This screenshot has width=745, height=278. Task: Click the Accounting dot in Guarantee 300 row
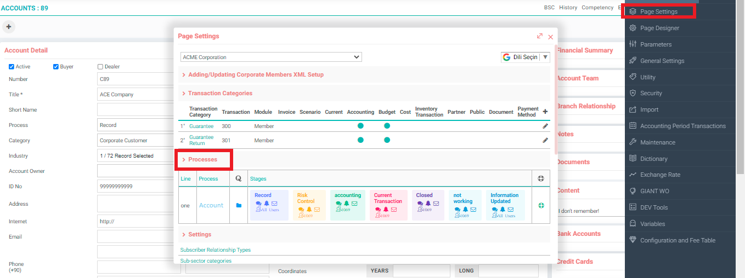(x=360, y=126)
